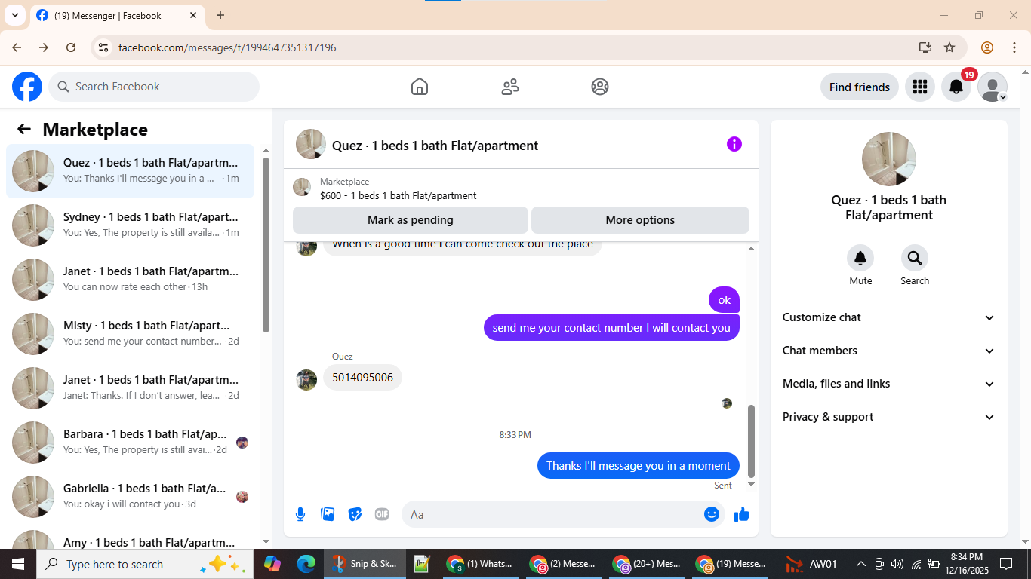This screenshot has height=579, width=1031.
Task: Send a voice clip with microphone icon
Action: pos(300,514)
